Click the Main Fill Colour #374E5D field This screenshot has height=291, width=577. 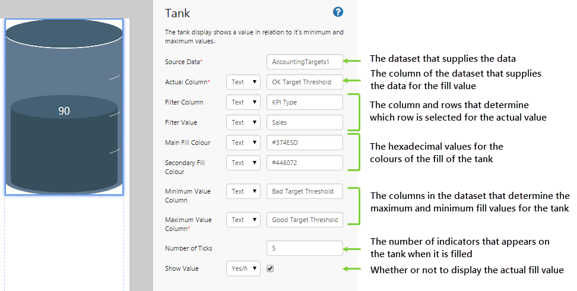click(305, 143)
